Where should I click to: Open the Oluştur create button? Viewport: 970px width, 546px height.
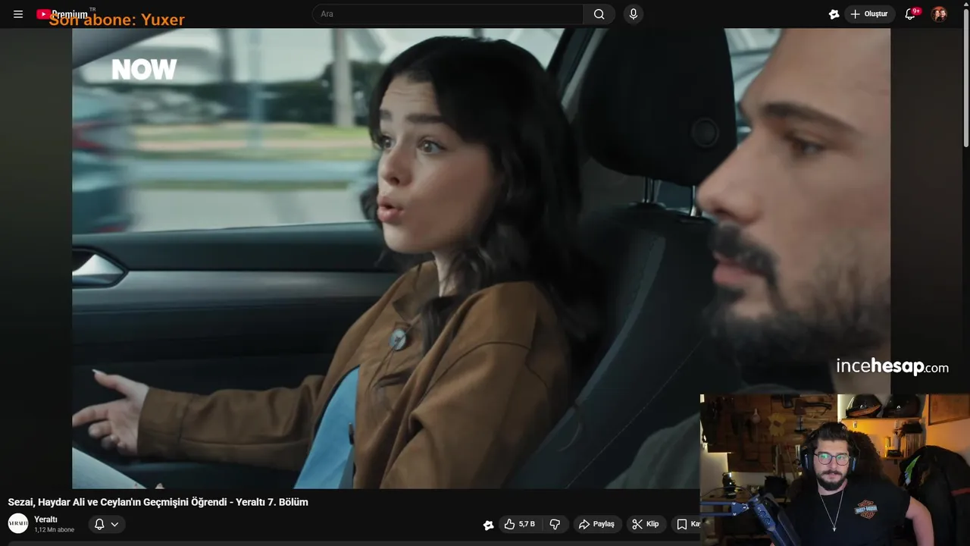869,14
